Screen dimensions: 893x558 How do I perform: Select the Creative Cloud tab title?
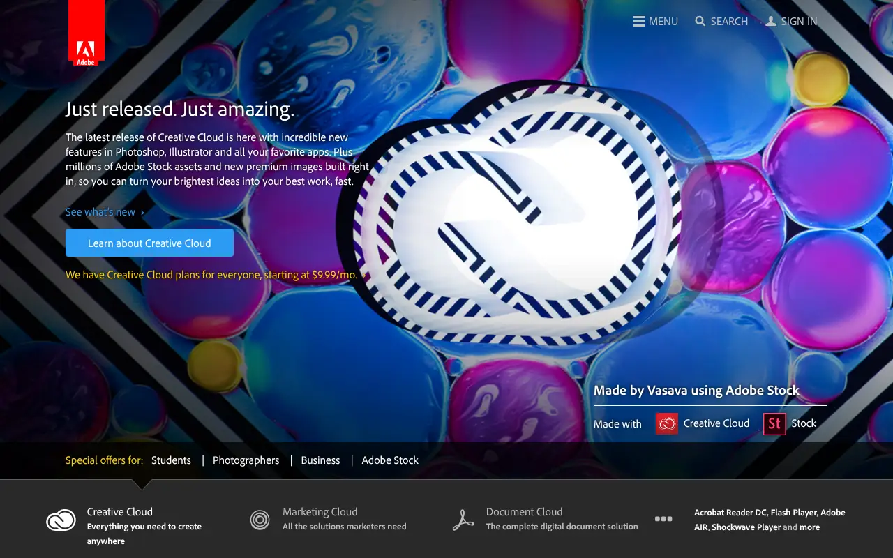coord(120,512)
